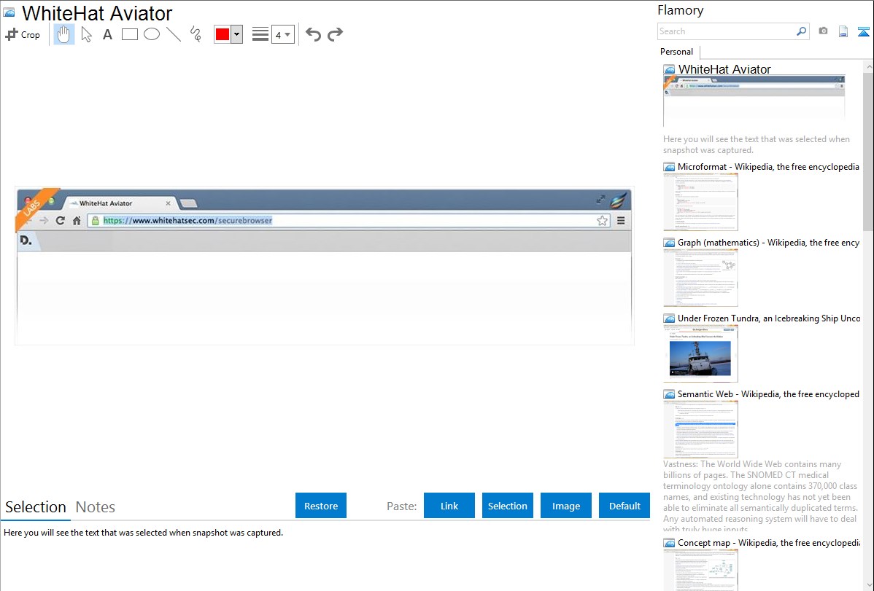Undo the last annotation
This screenshot has width=874, height=591.
coord(313,34)
